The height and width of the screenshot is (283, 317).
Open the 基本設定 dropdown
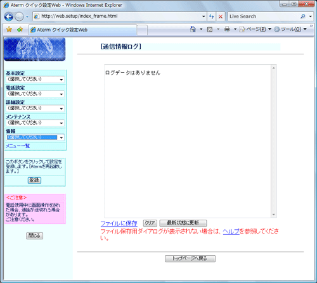[x=35, y=79]
